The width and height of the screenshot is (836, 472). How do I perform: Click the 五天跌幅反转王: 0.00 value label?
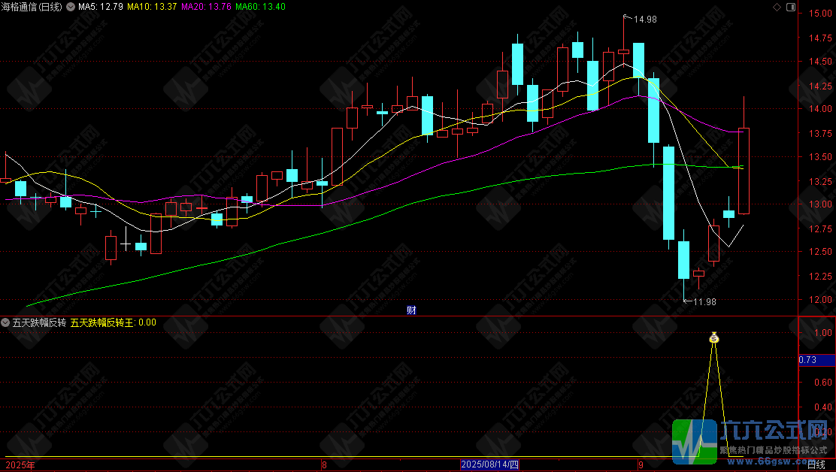point(114,322)
